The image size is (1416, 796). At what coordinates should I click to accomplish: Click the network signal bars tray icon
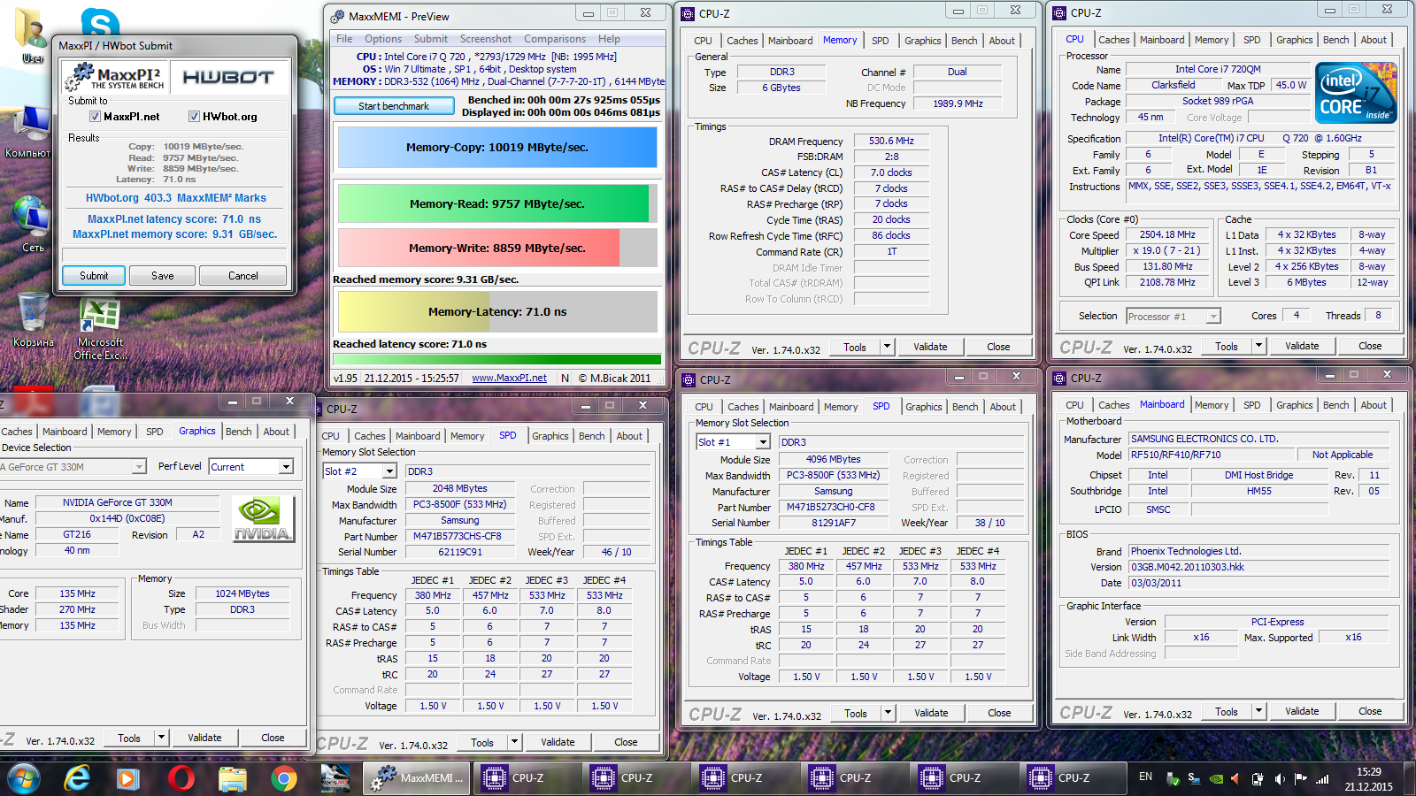pyautogui.click(x=1322, y=778)
